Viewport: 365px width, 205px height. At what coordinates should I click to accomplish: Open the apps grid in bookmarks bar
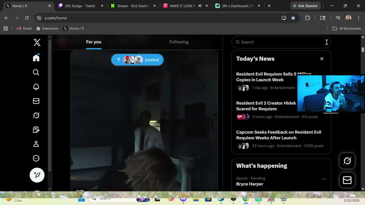(6, 28)
